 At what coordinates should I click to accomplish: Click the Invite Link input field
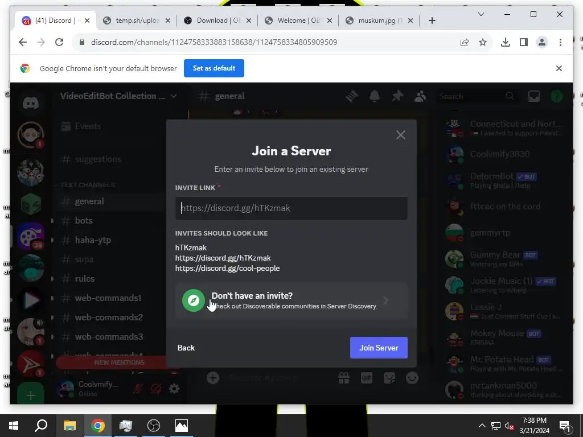(x=291, y=208)
